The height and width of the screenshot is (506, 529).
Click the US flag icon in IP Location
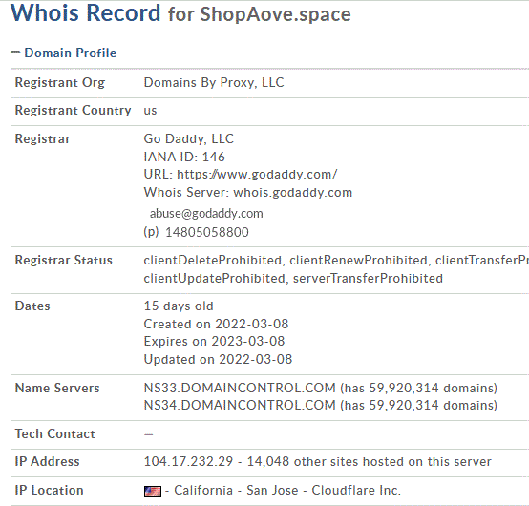click(x=153, y=491)
